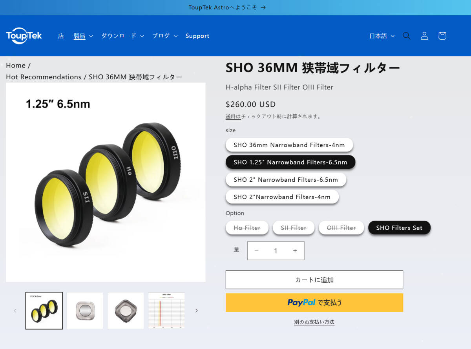Open the search magnifier icon
The height and width of the screenshot is (349, 471).
pos(407,36)
